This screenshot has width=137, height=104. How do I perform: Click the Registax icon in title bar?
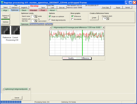tap(2, 2)
